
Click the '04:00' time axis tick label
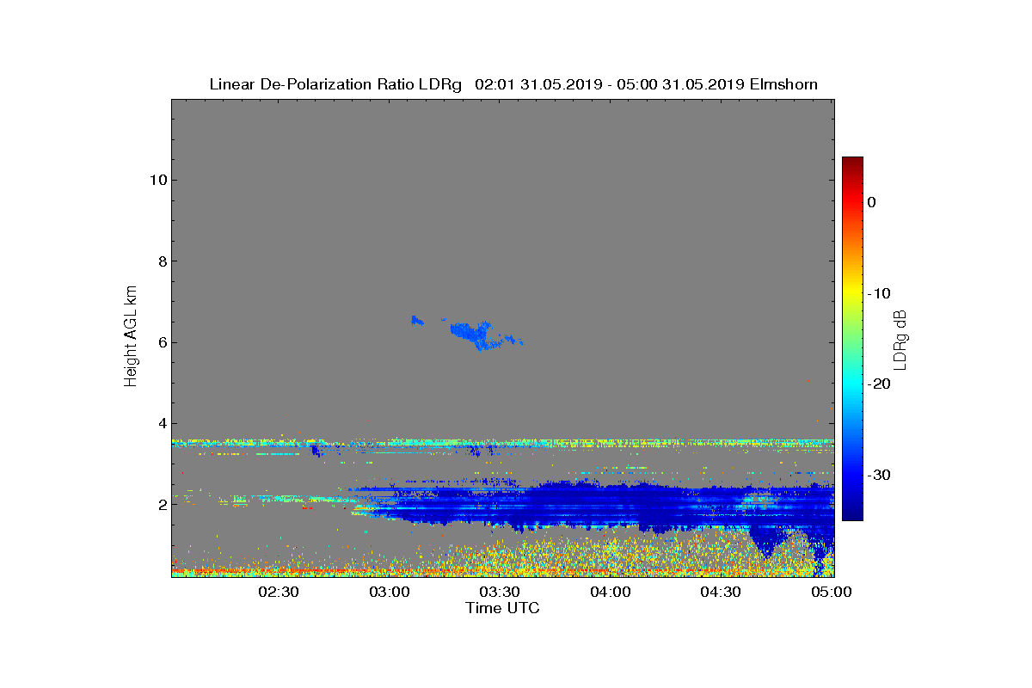611,593
